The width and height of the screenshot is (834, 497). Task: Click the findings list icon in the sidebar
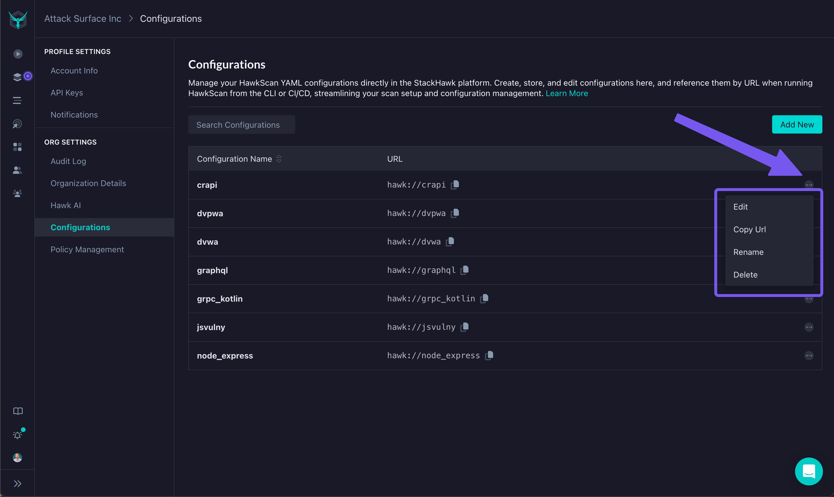pyautogui.click(x=17, y=100)
